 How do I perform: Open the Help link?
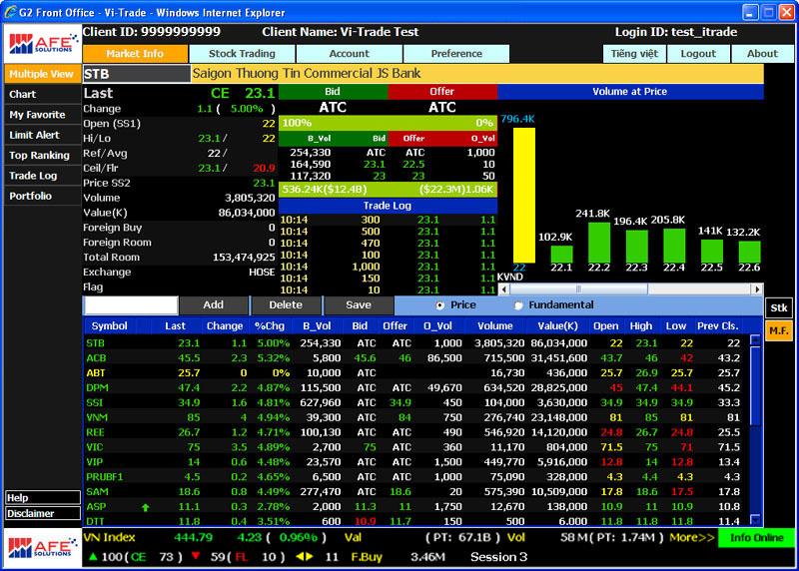coord(43,498)
